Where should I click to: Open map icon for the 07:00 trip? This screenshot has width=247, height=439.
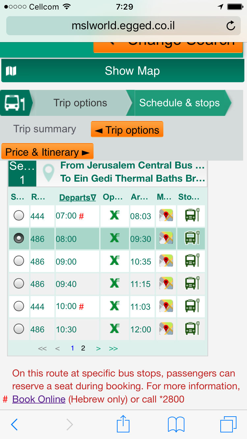[x=166, y=216]
